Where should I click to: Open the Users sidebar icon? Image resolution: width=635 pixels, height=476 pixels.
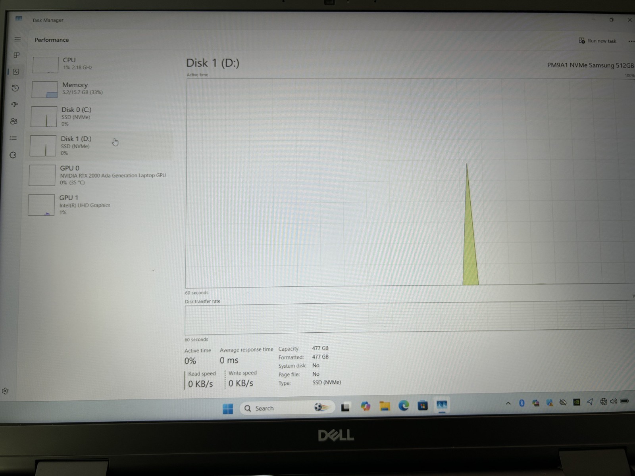click(14, 121)
